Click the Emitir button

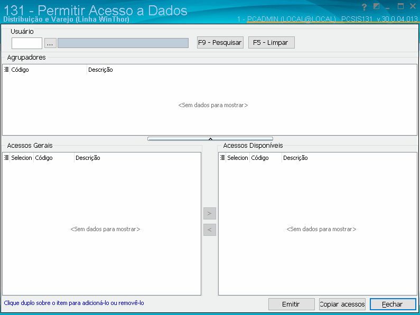click(292, 304)
